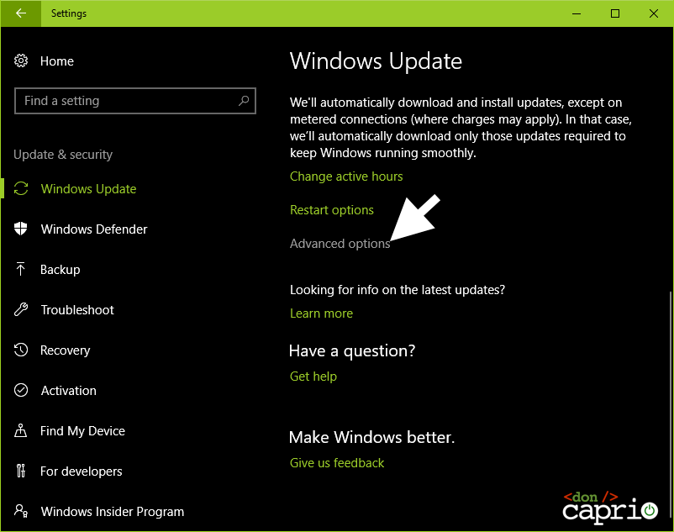
Task: Click the Windows Defender shield icon
Action: [21, 229]
